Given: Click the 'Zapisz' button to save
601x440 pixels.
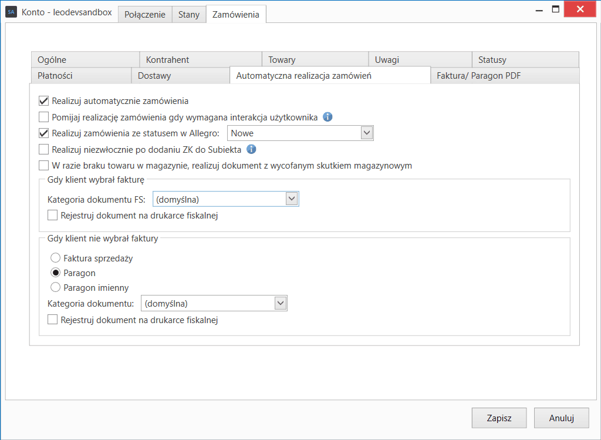Looking at the screenshot, I should point(499,418).
